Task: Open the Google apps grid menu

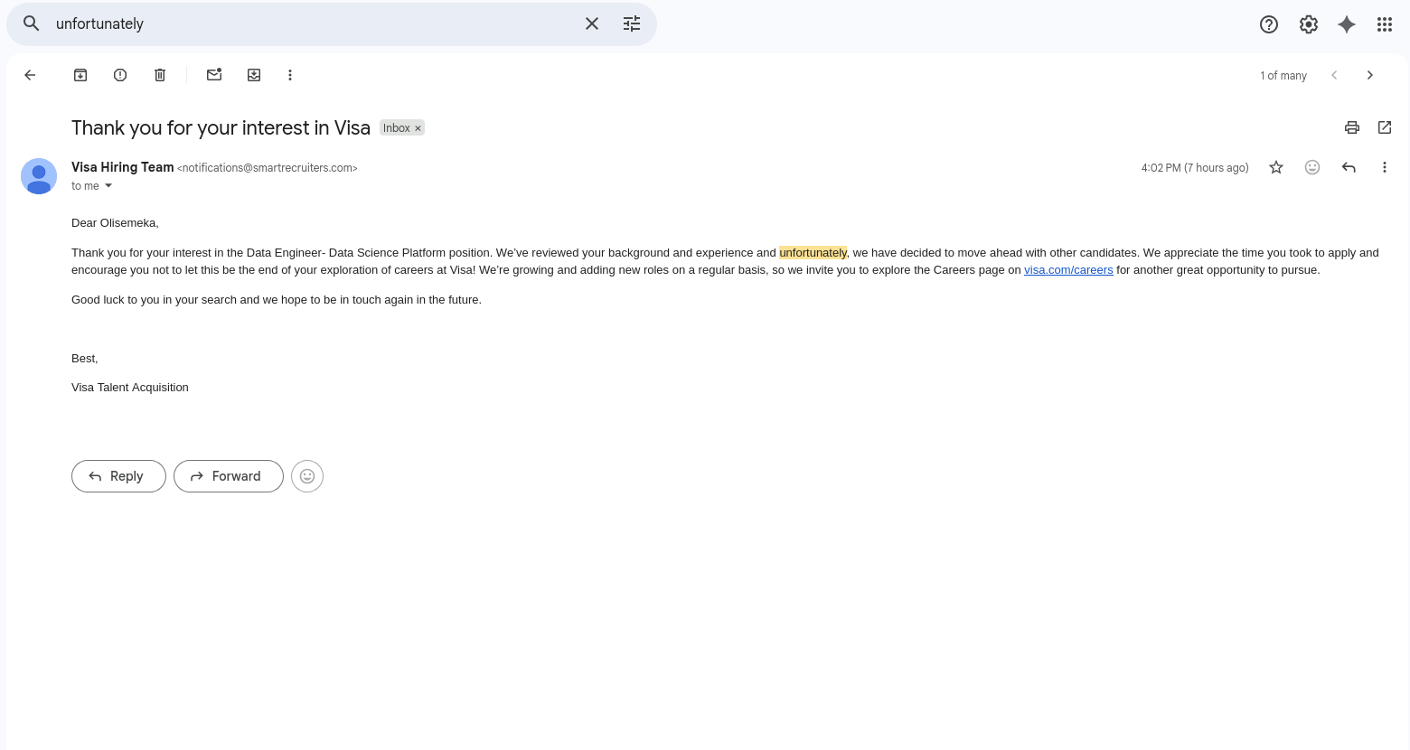Action: [1385, 24]
